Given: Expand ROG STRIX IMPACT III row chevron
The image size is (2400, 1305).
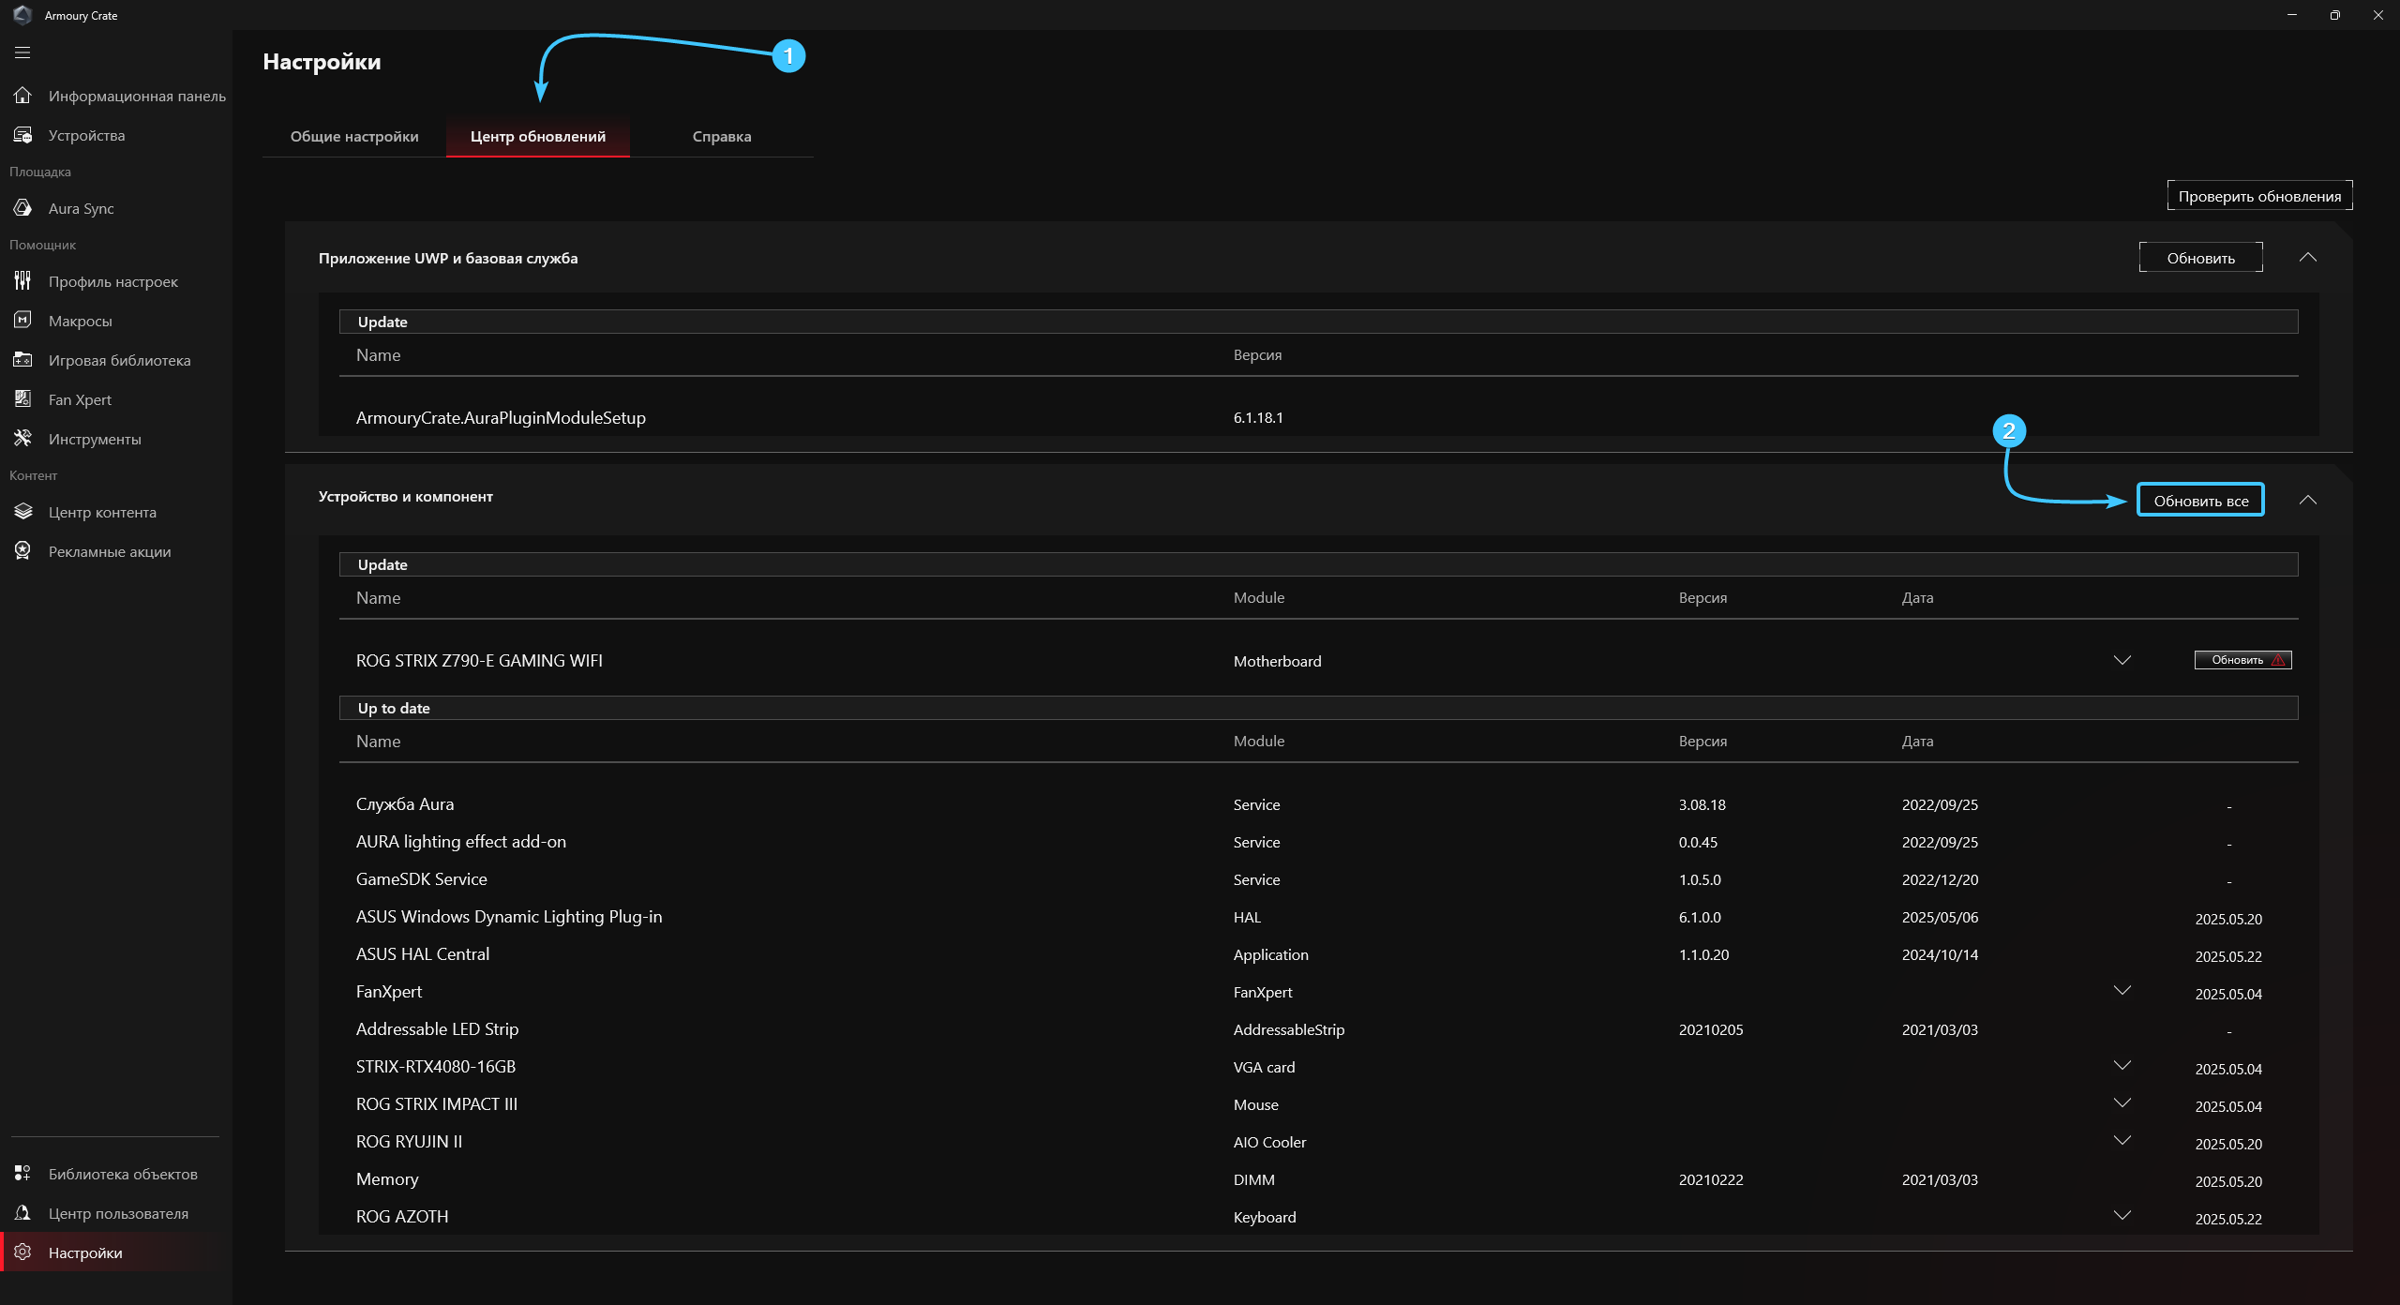Looking at the screenshot, I should tap(2122, 1102).
